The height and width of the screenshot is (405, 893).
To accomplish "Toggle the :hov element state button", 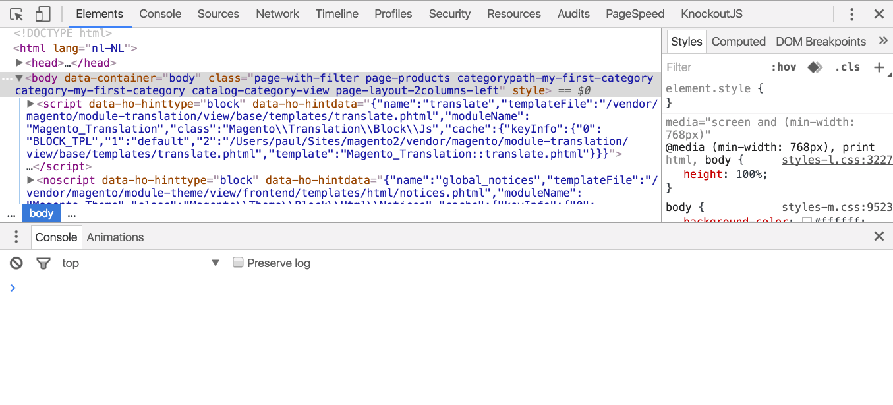I will (x=784, y=67).
